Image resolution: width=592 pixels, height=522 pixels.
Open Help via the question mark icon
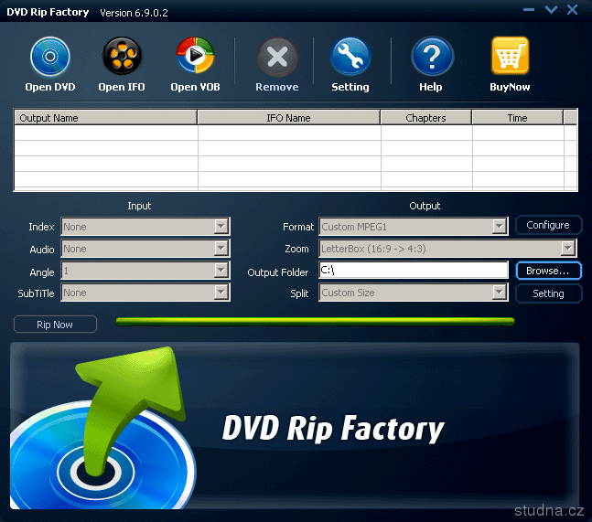click(x=432, y=57)
